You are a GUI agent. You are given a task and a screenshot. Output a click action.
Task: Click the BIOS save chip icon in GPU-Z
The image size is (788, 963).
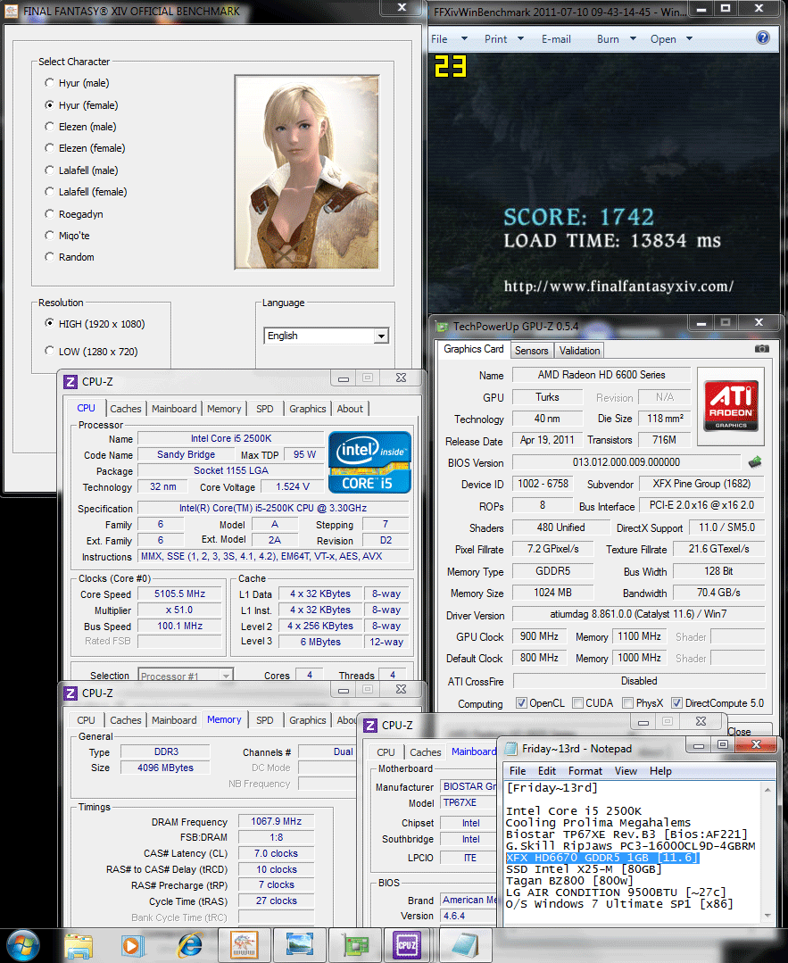tap(755, 461)
